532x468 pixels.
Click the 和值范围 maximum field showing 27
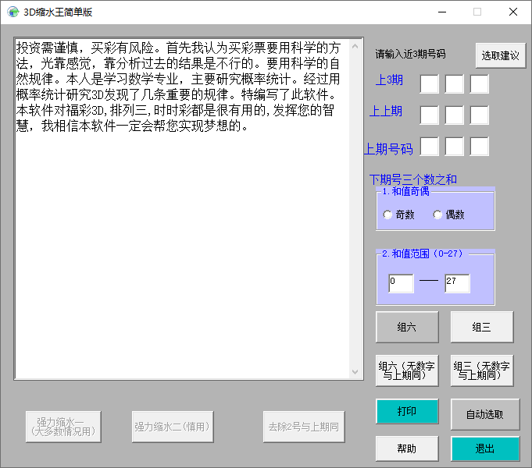457,283
